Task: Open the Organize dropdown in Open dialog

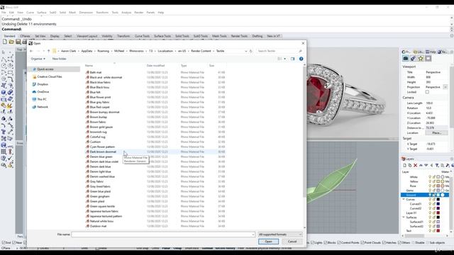Action: tap(38, 59)
